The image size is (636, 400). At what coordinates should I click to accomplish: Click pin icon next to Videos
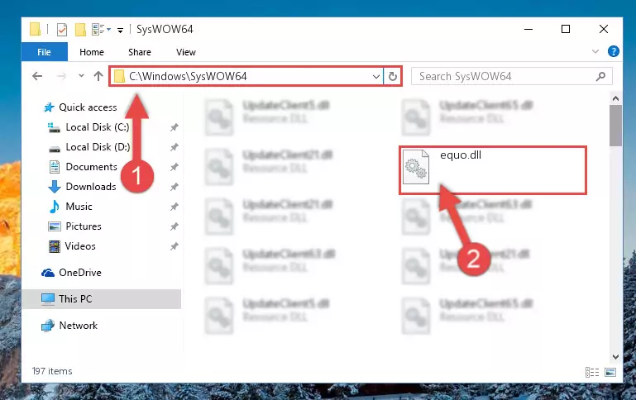click(x=174, y=246)
